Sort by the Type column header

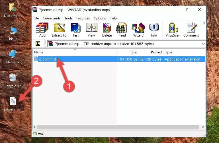(x=184, y=52)
